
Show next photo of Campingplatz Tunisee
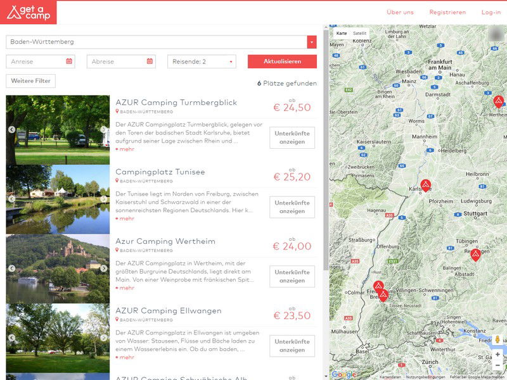(103, 199)
